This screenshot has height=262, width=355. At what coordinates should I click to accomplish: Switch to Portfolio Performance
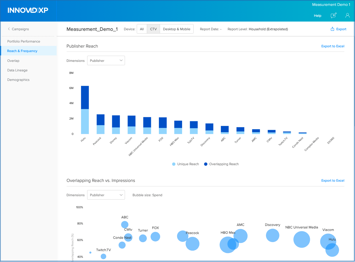pyautogui.click(x=24, y=41)
